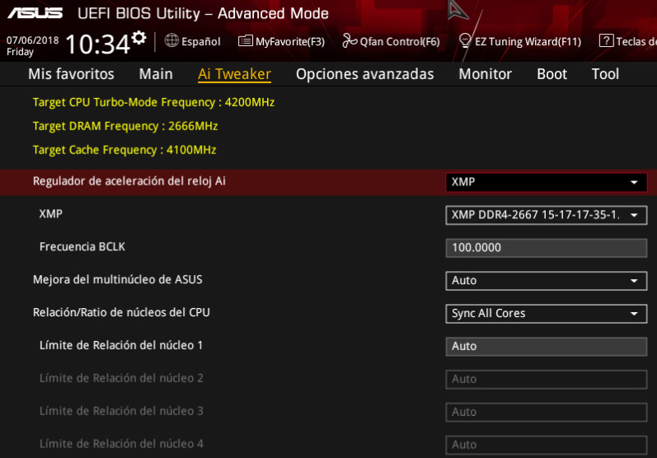Expand the XMP DDR4-2667 profile dropdown
This screenshot has width=657, height=458.
(x=546, y=215)
